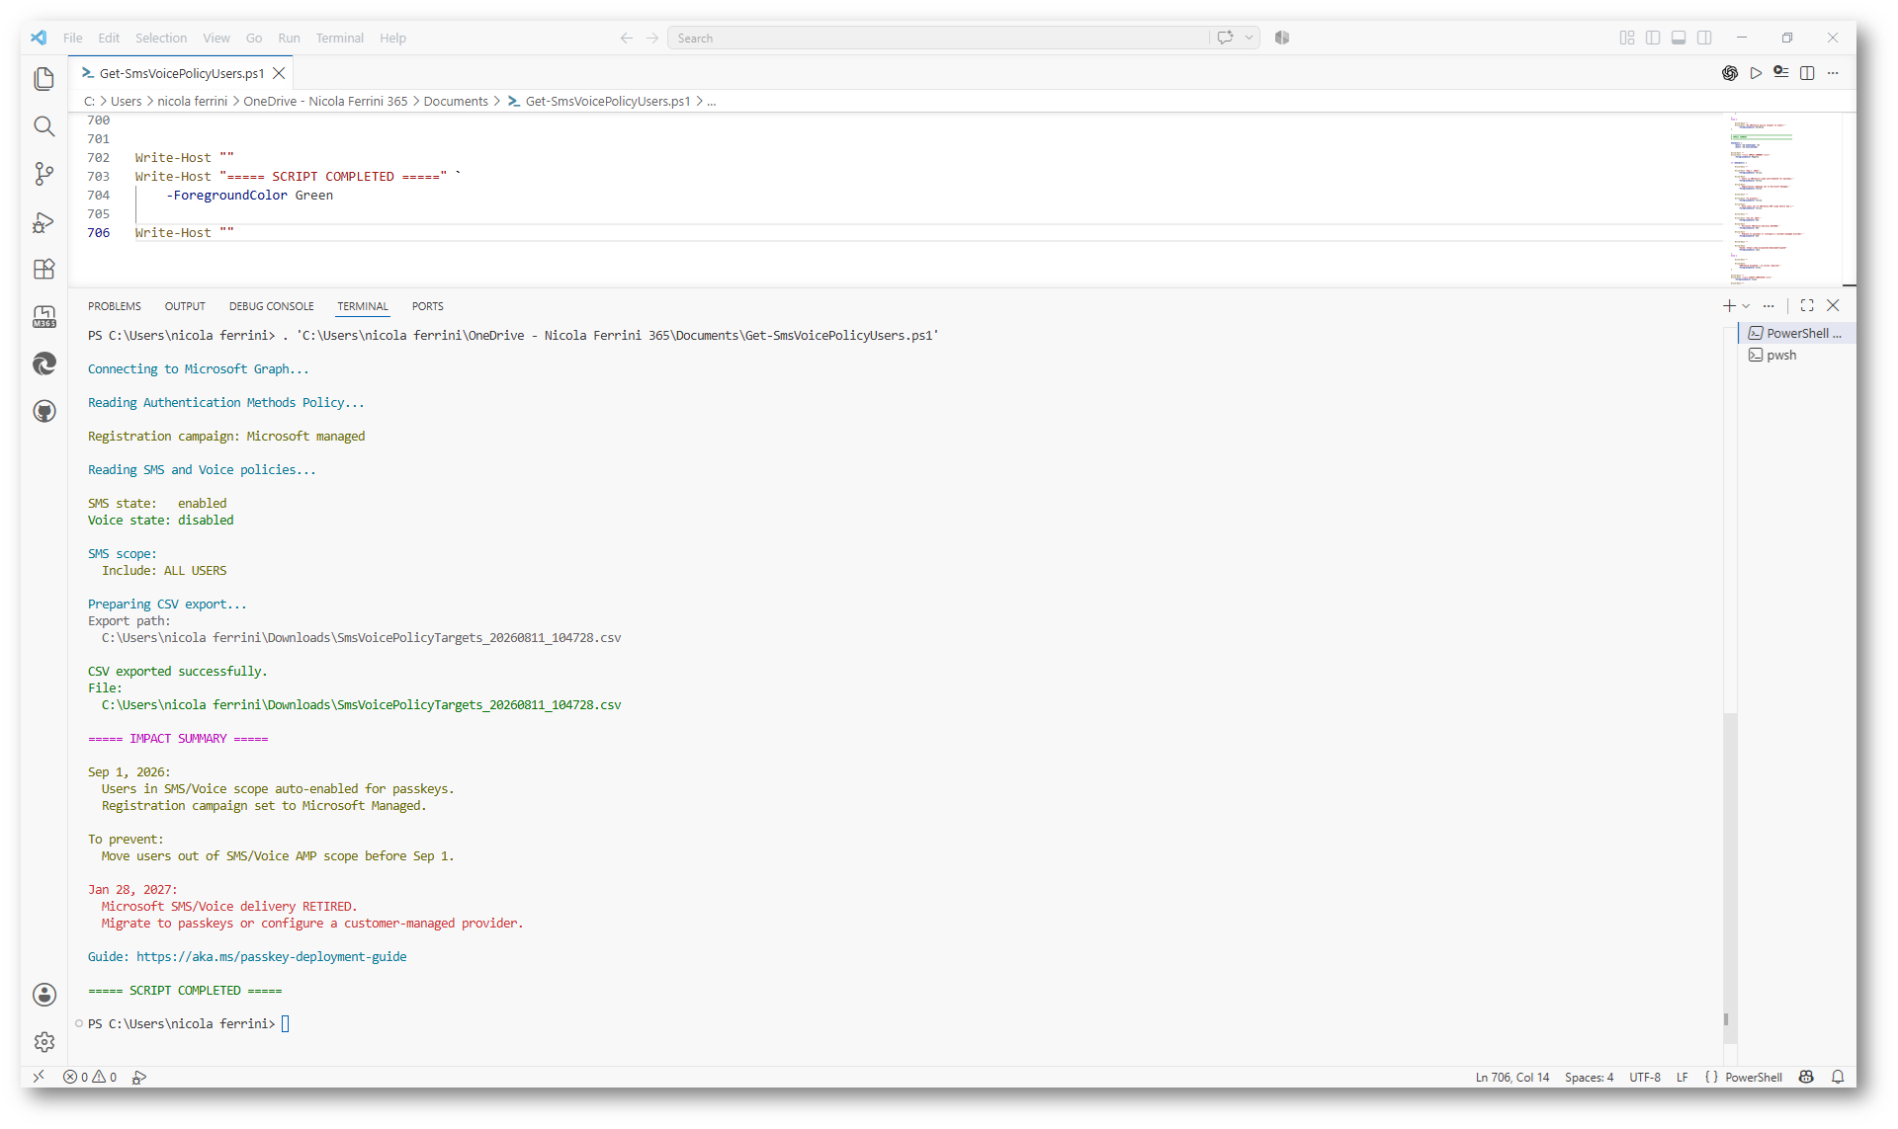Switch to the OUTPUT tab
This screenshot has height=1129, width=1898.
tap(185, 306)
